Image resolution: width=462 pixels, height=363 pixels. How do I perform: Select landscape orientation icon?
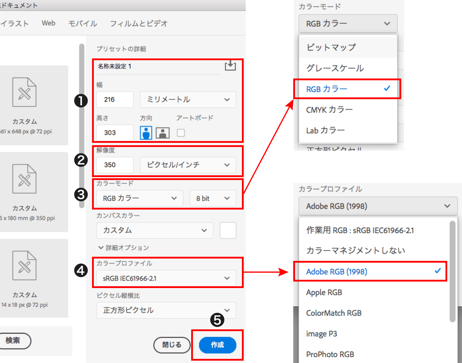(x=163, y=133)
